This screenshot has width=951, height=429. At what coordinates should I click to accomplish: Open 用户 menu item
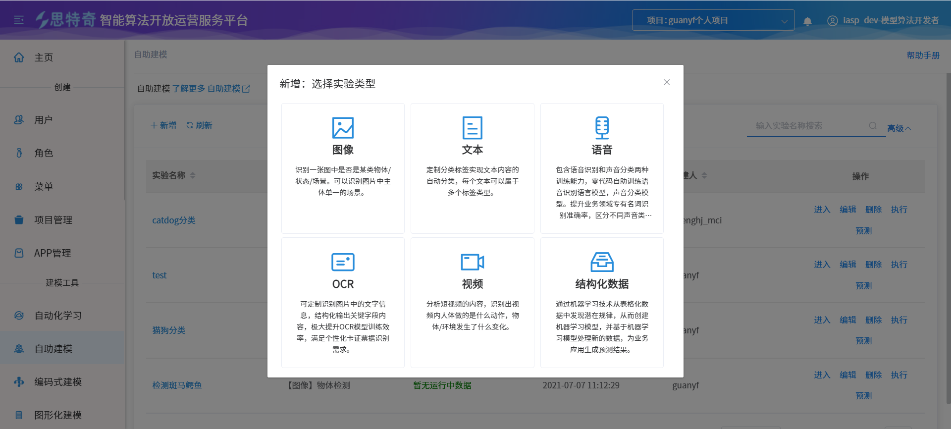coord(62,120)
